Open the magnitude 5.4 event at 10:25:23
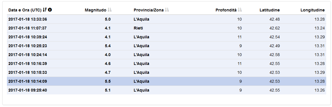Viewport: 332px width, 107px height. pyautogui.click(x=166, y=46)
